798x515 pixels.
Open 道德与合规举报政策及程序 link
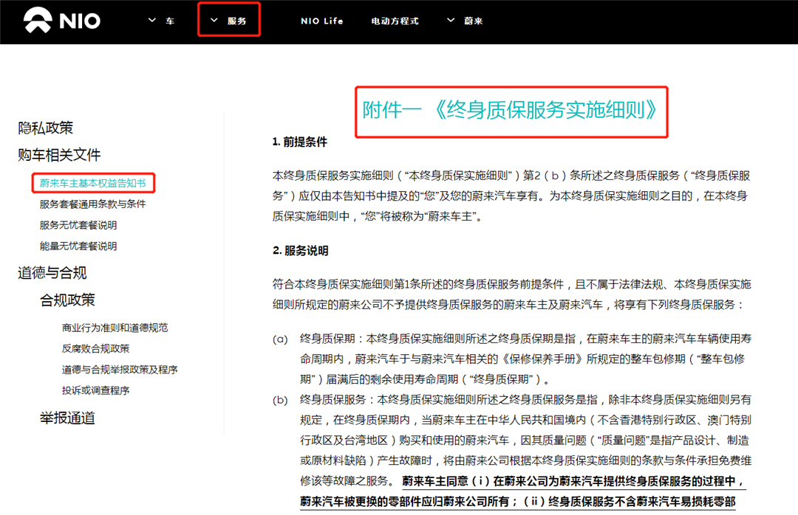(x=120, y=370)
